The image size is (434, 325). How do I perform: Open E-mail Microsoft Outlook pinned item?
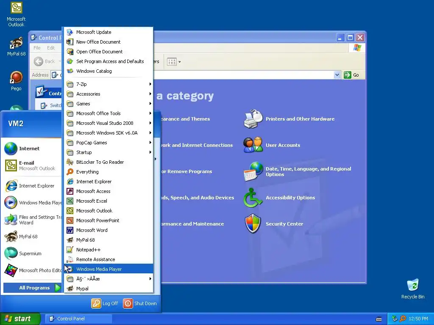click(x=32, y=165)
